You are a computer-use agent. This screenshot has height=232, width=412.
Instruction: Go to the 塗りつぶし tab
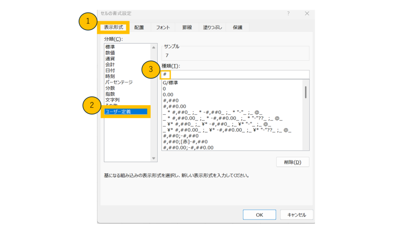[212, 27]
